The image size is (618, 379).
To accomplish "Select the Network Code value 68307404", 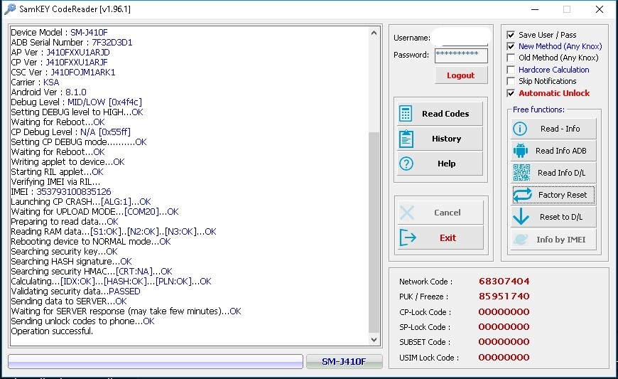I will click(x=504, y=281).
